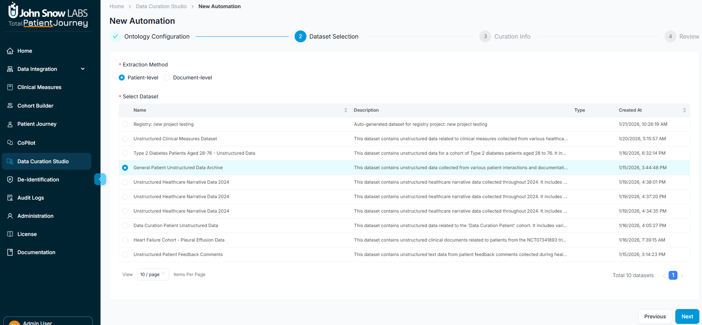Image resolution: width=702 pixels, height=325 pixels.
Task: Click the CoPilot chat icon
Action: pyautogui.click(x=10, y=143)
